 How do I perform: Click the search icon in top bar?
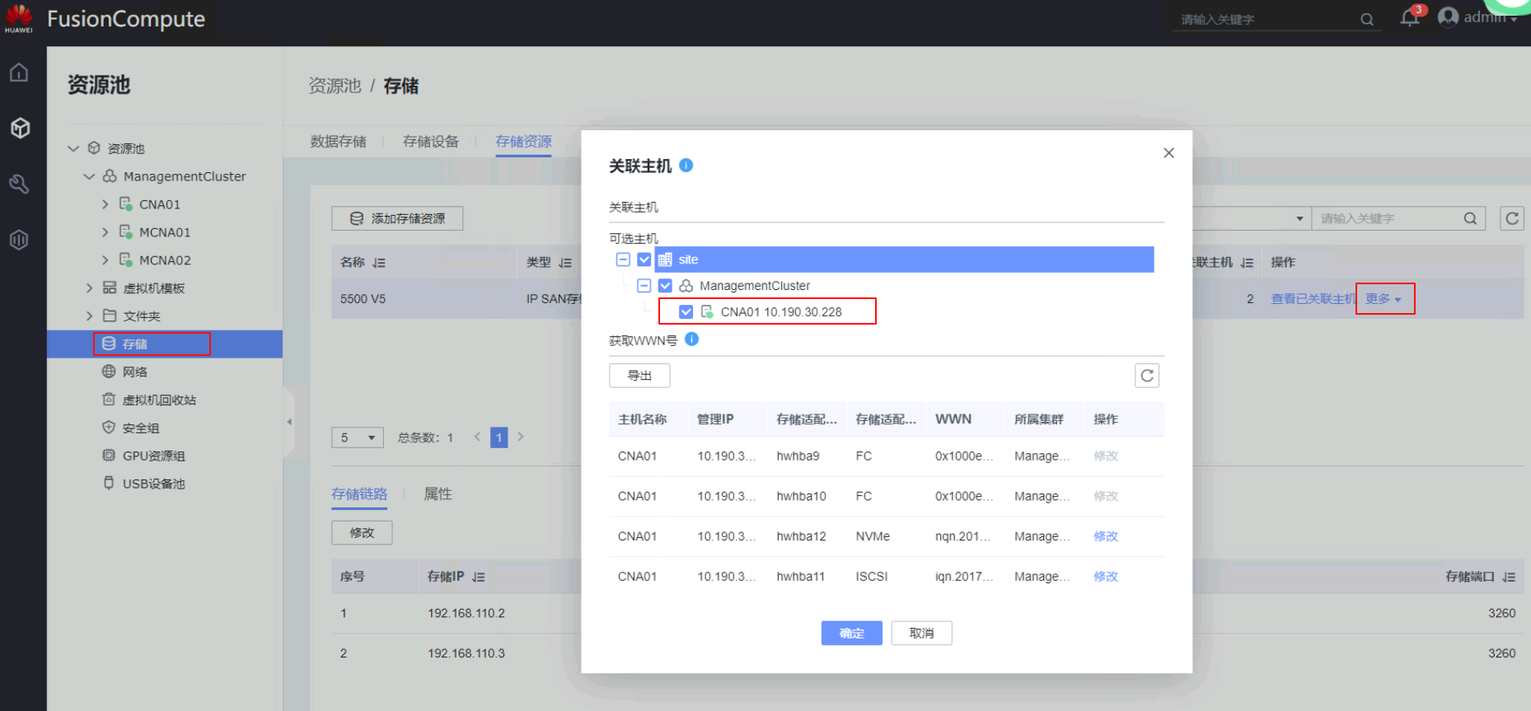(1366, 20)
